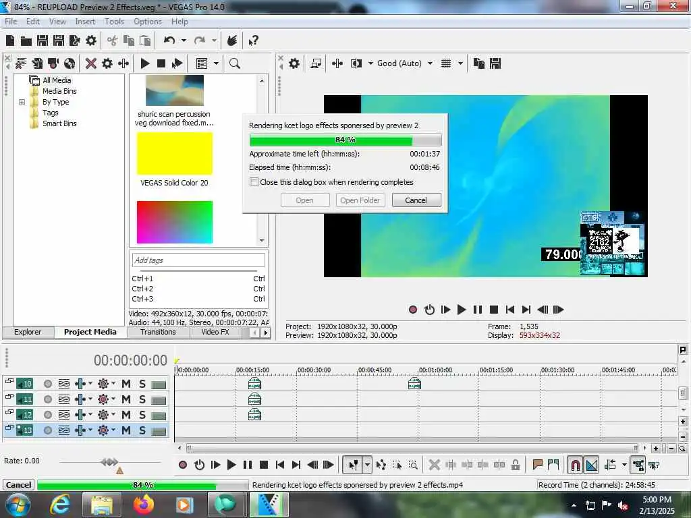Open the Tools menu
691x518 pixels.
(114, 22)
